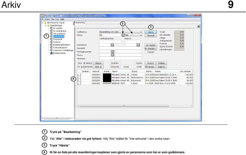
Task: Click the document icon beside Förskott
Action: coord(51,42)
